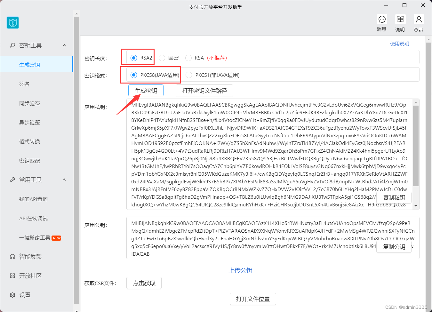Viewport: 432px width, 312px height.
Task: Click 复制私钥 to copy private key
Action: coord(394,198)
